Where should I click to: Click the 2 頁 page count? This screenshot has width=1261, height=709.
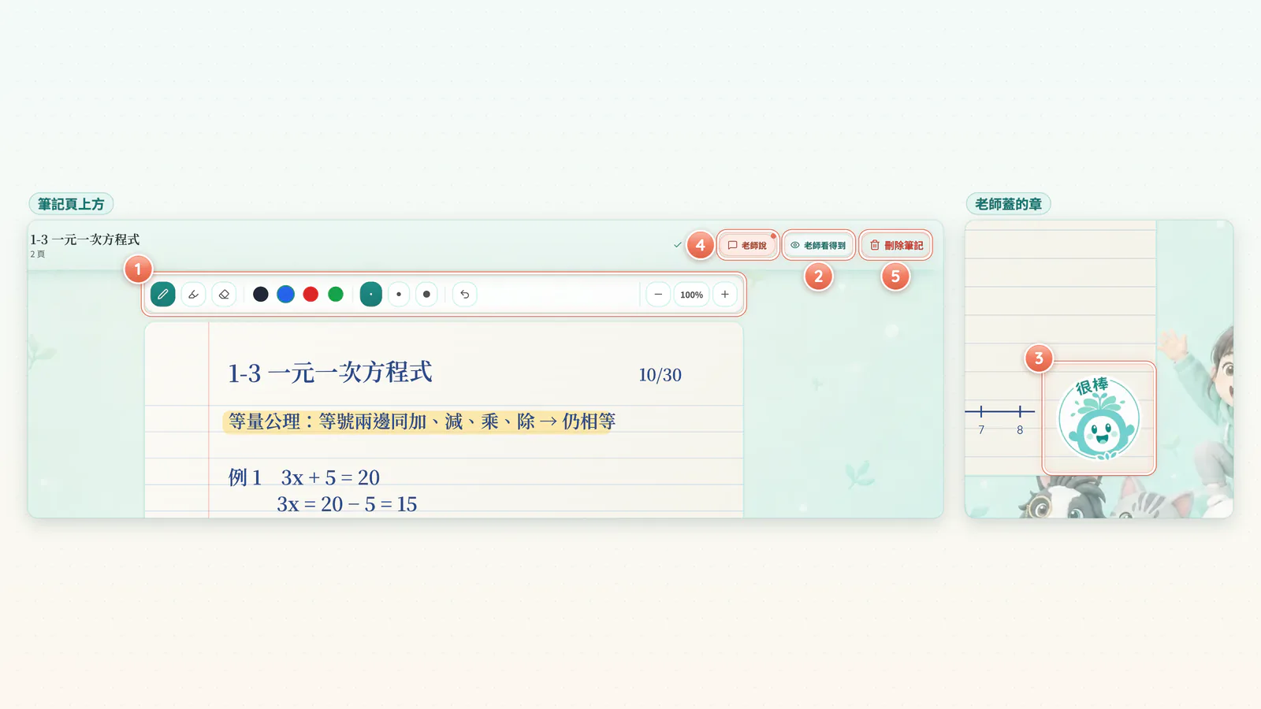[38, 254]
